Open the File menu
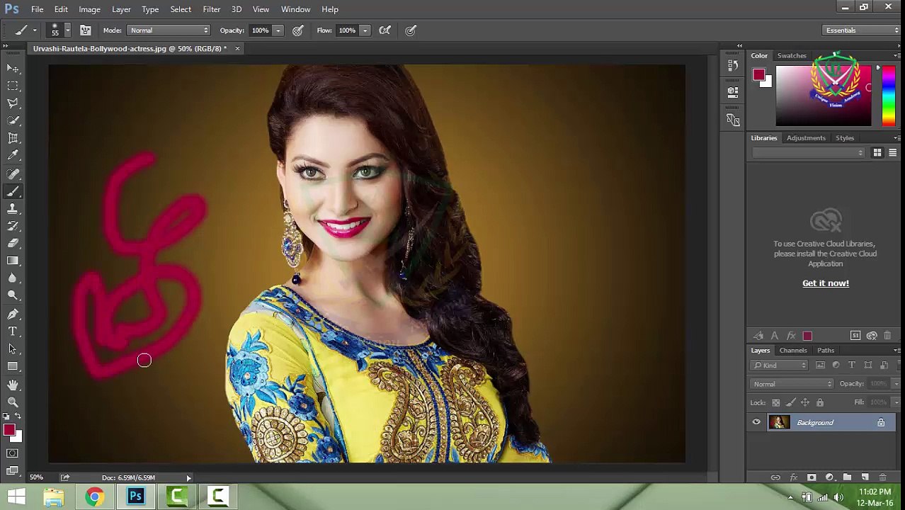The image size is (905, 510). pyautogui.click(x=37, y=9)
